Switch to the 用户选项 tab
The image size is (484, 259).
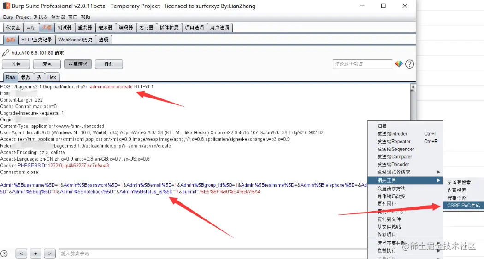coord(219,28)
